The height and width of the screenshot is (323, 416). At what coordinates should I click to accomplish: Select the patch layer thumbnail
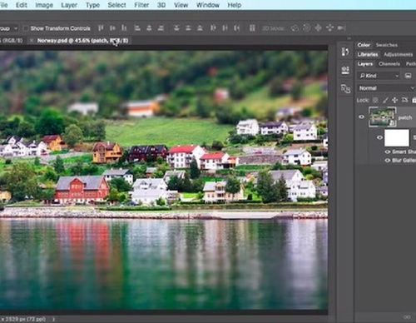383,117
